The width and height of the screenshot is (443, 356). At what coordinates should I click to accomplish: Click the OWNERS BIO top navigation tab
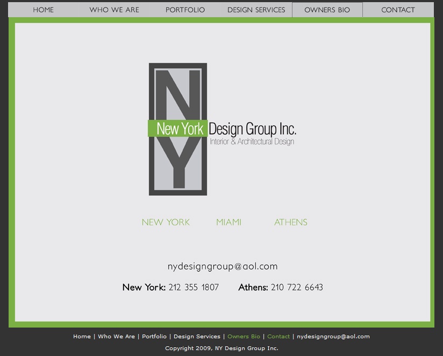pos(327,10)
